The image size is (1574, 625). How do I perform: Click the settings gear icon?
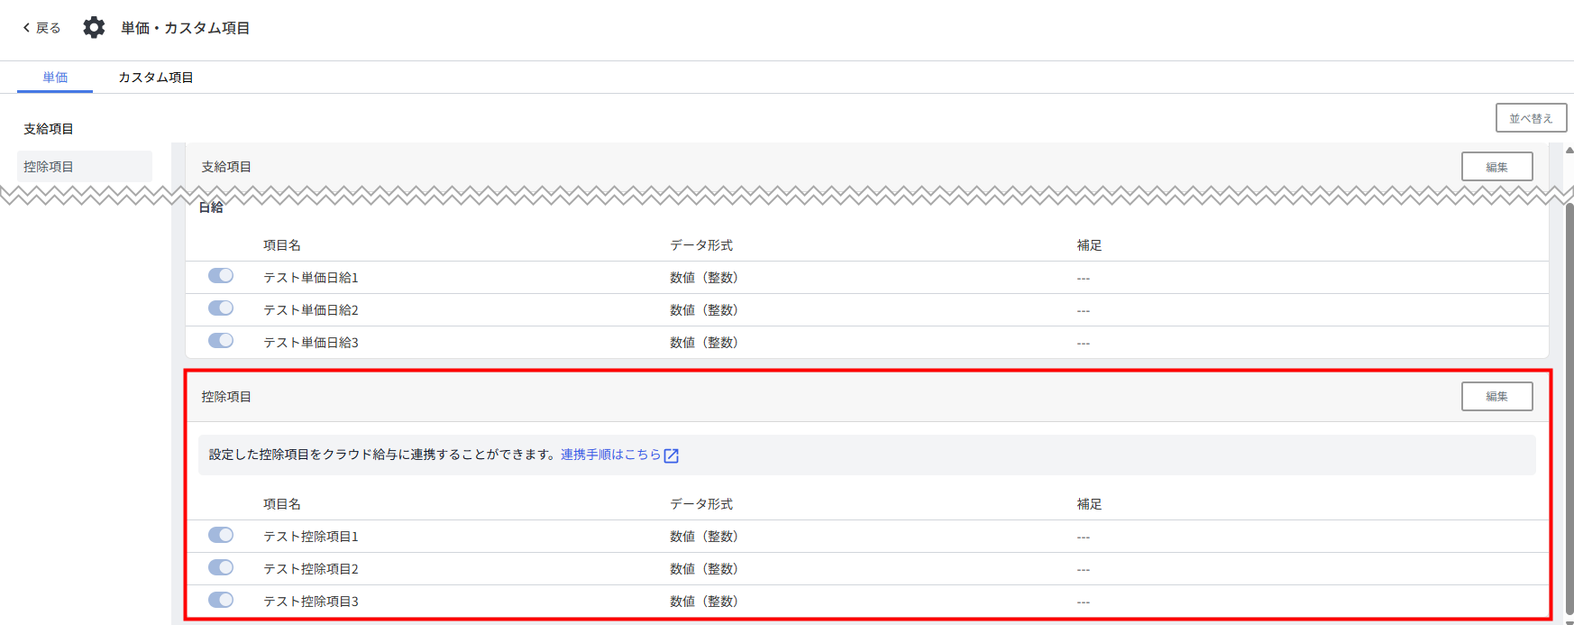94,28
